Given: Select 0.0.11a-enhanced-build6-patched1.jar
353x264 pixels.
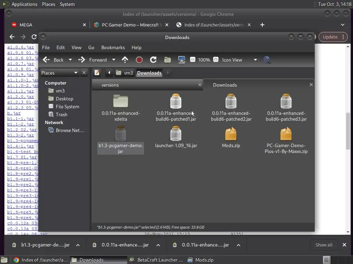Looking at the screenshot, I should [176, 108].
